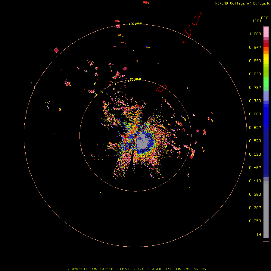Click the 0.520 scale value
Viewport: 271px width, 271px height.
pos(255,154)
